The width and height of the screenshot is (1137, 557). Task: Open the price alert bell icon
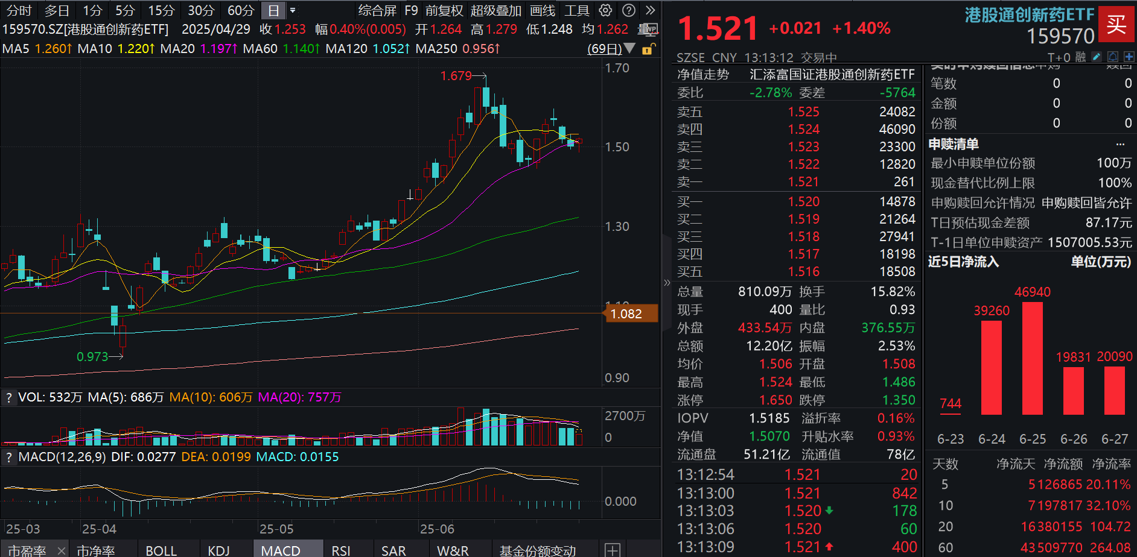coord(1113,57)
